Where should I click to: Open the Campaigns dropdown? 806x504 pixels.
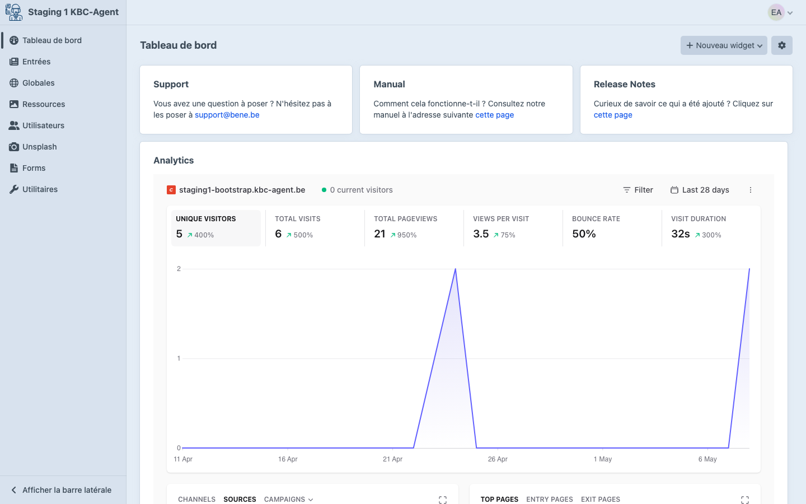pos(289,499)
